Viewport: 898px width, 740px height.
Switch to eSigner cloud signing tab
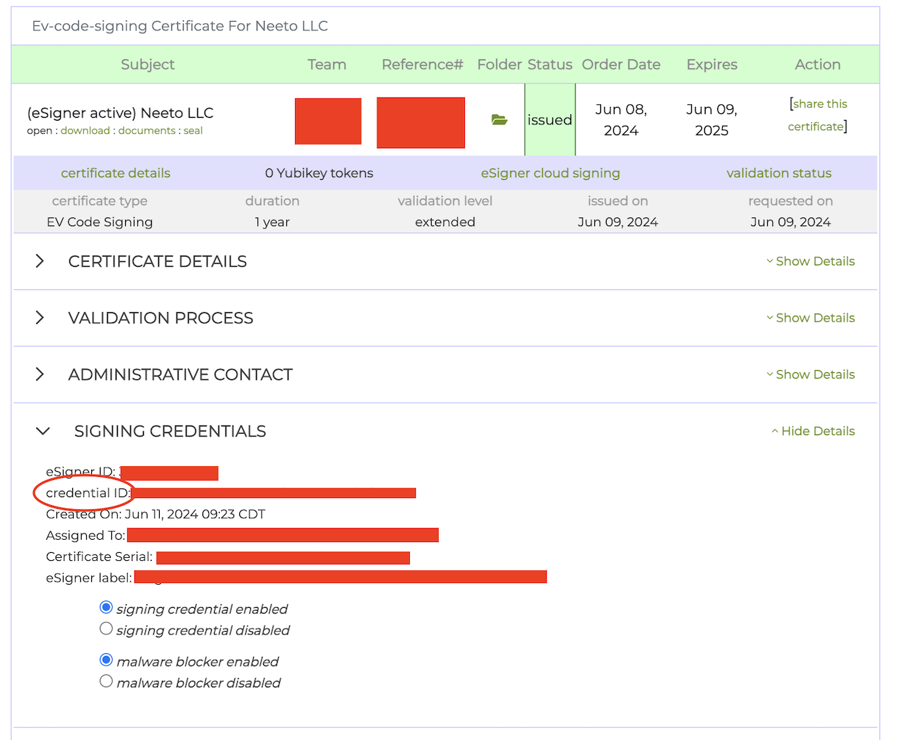point(550,173)
